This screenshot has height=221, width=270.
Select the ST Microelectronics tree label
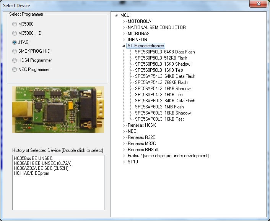[146, 46]
